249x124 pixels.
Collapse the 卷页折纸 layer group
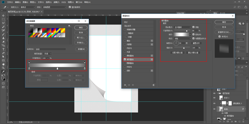[x=217, y=93]
